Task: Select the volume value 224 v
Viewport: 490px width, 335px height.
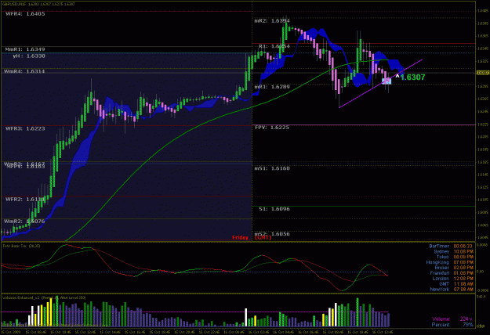Action: (x=466, y=319)
